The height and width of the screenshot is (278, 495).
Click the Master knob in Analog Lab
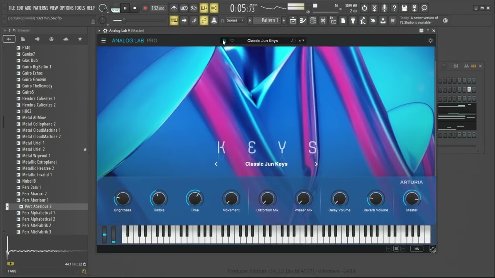[x=412, y=199]
